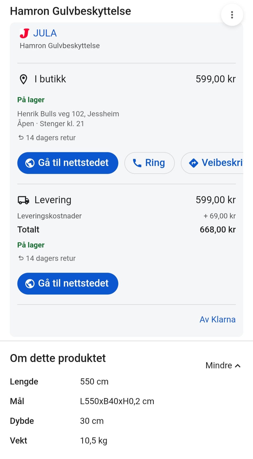Select the Henrik Bulls veg 102 address
The height and width of the screenshot is (459, 253).
point(68,114)
